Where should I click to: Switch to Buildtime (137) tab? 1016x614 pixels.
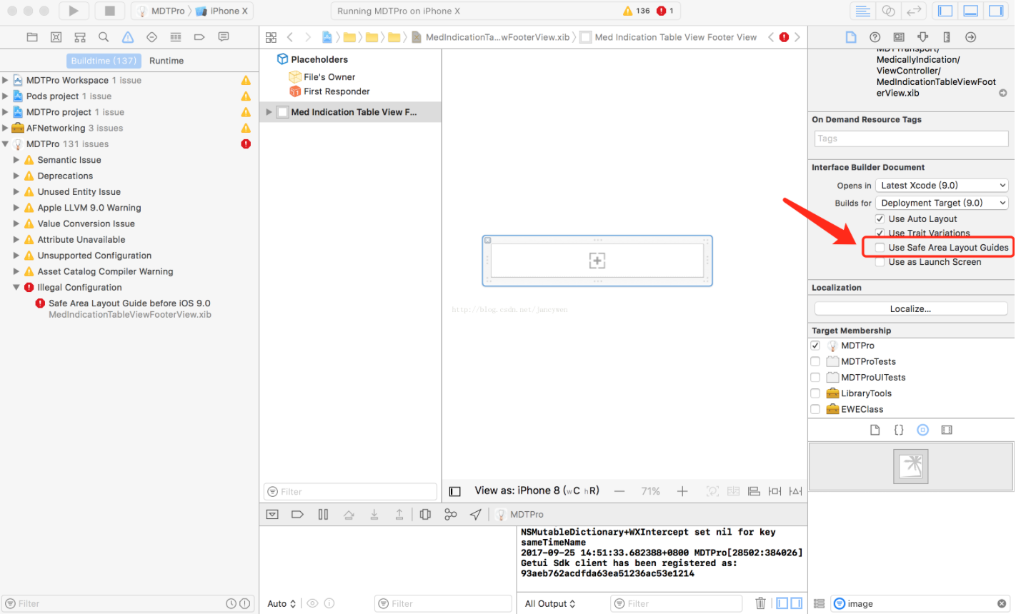[x=104, y=61]
